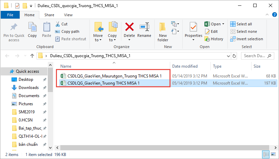Open the Easy access dropdown
Image resolution: width=279 pixels, height=159 pixels.
coord(175,31)
